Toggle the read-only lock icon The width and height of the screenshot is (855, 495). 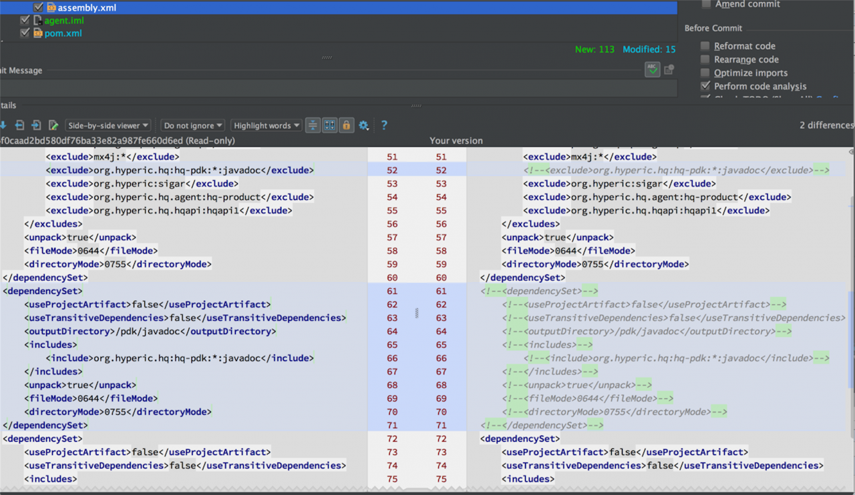[346, 125]
